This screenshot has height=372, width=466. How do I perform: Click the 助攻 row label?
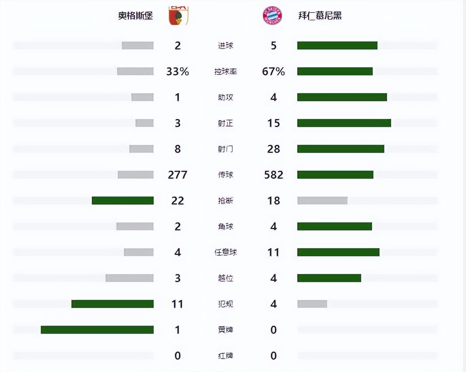226,97
